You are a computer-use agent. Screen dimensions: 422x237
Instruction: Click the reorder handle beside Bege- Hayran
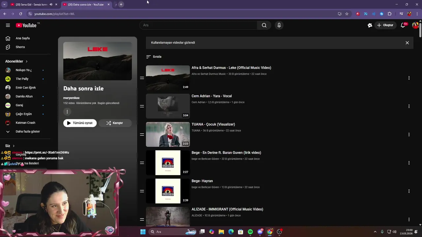click(142, 191)
